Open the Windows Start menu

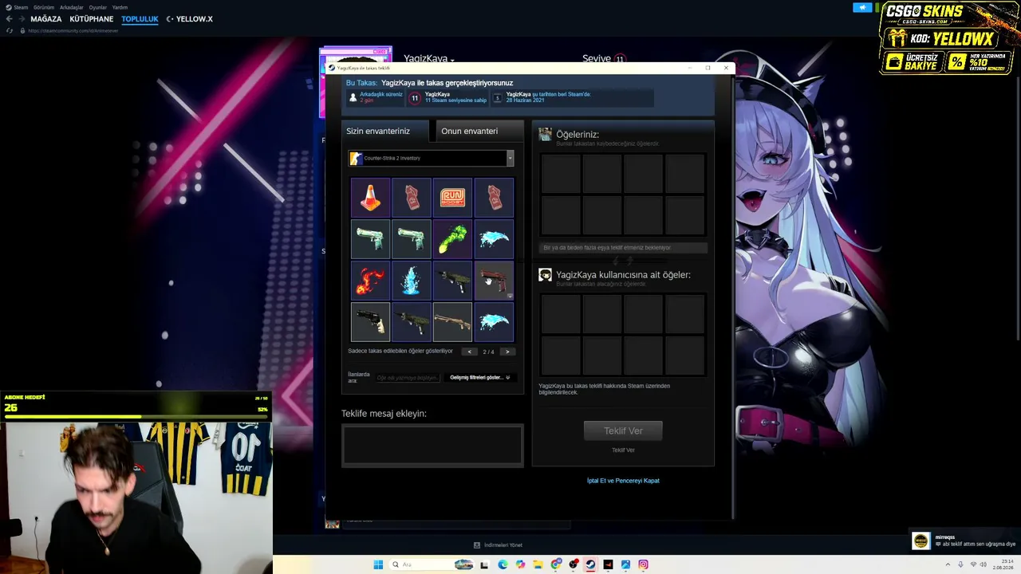[378, 564]
